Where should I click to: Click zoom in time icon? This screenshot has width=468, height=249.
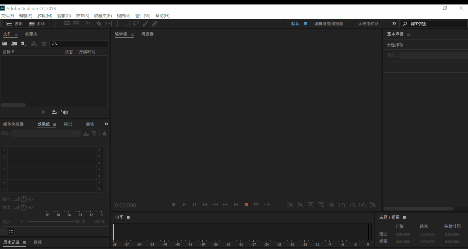(x=311, y=205)
